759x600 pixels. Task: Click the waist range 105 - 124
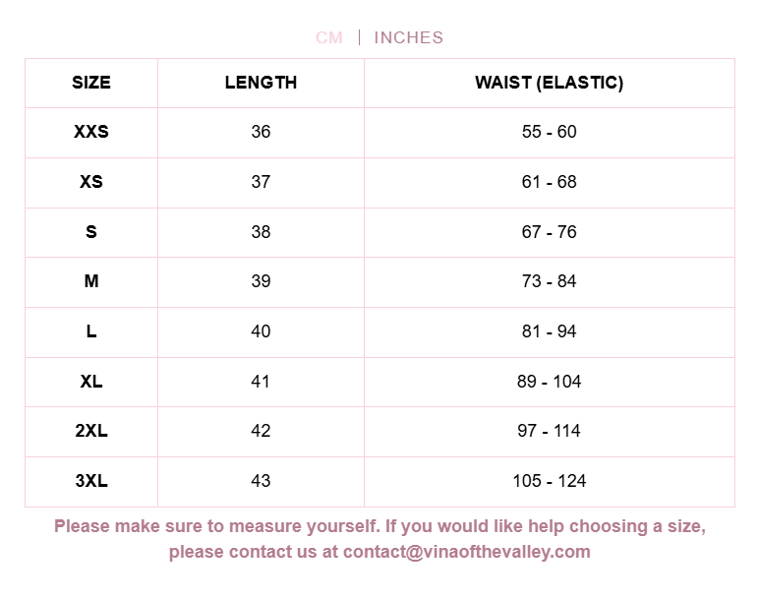click(550, 481)
